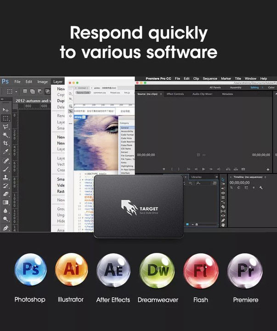Viewport: 277px width, 331px height.
Task: Expand the overflow chevron beside Libraries tab
Action: point(216,177)
